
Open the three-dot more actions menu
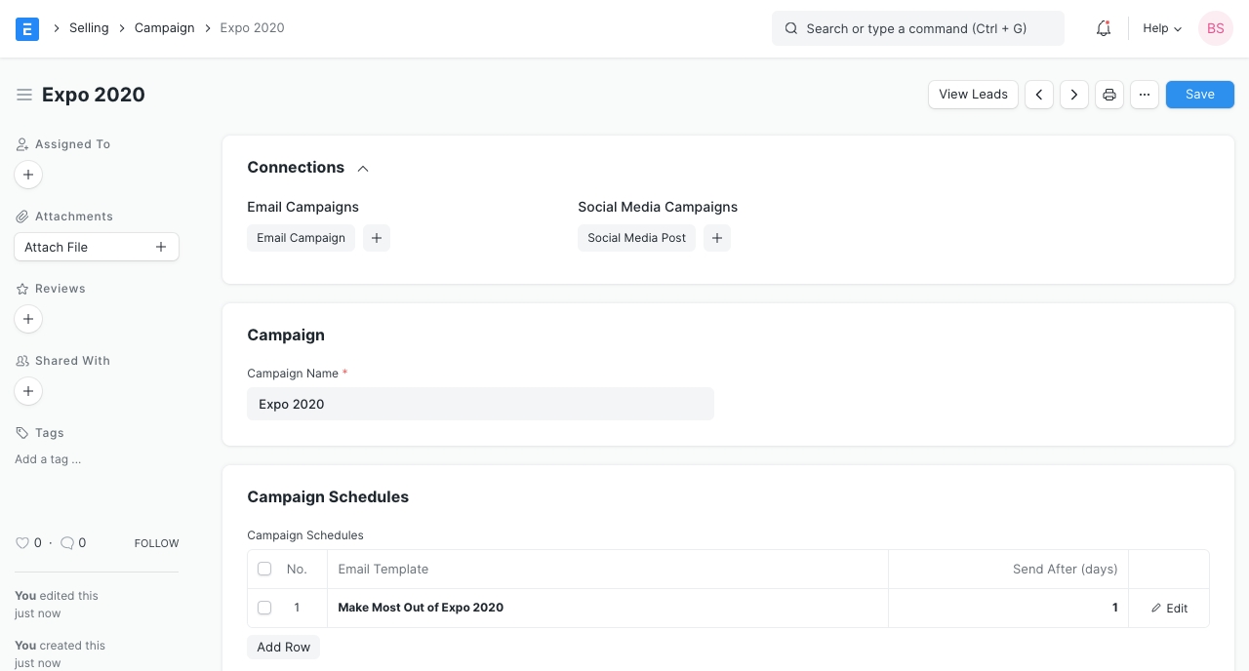click(x=1145, y=95)
